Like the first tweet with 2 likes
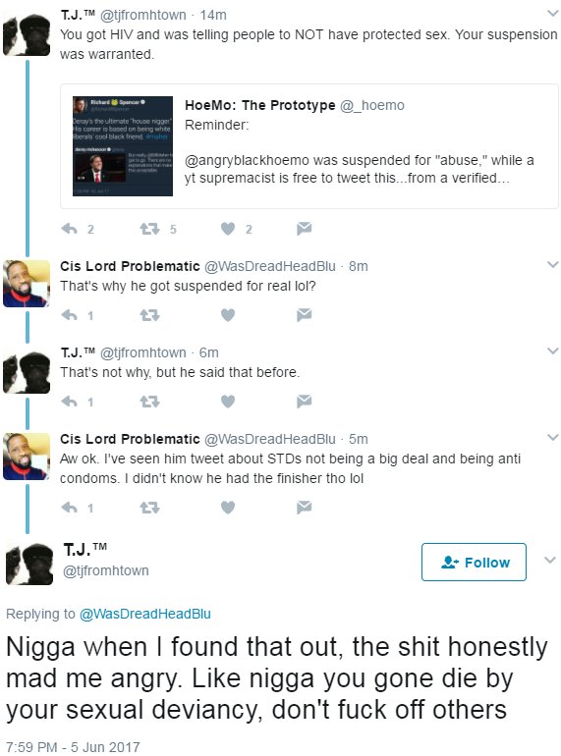This screenshot has width=561, height=756. pyautogui.click(x=228, y=229)
